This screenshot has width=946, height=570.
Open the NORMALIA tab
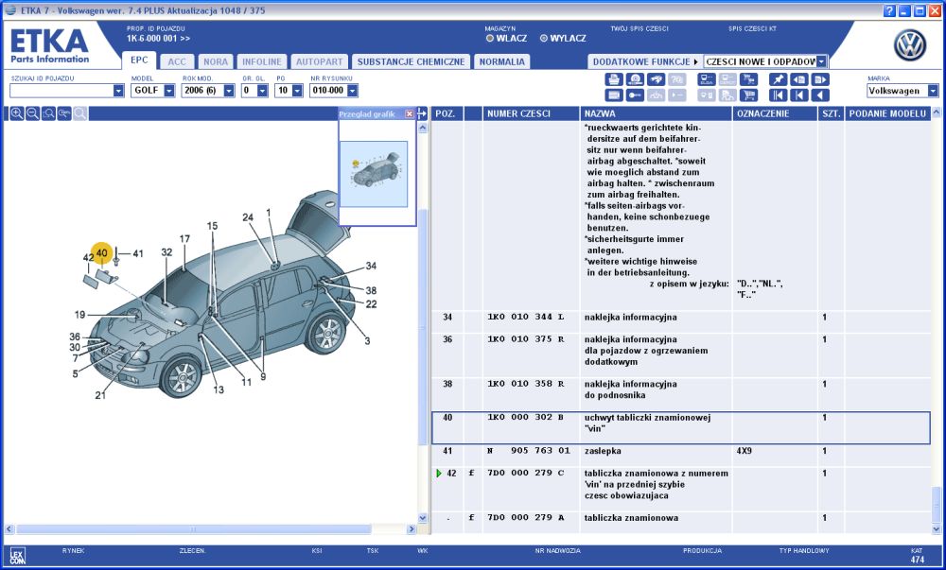[502, 61]
